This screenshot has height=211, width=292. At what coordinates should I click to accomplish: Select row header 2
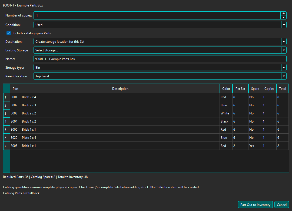click(6, 105)
